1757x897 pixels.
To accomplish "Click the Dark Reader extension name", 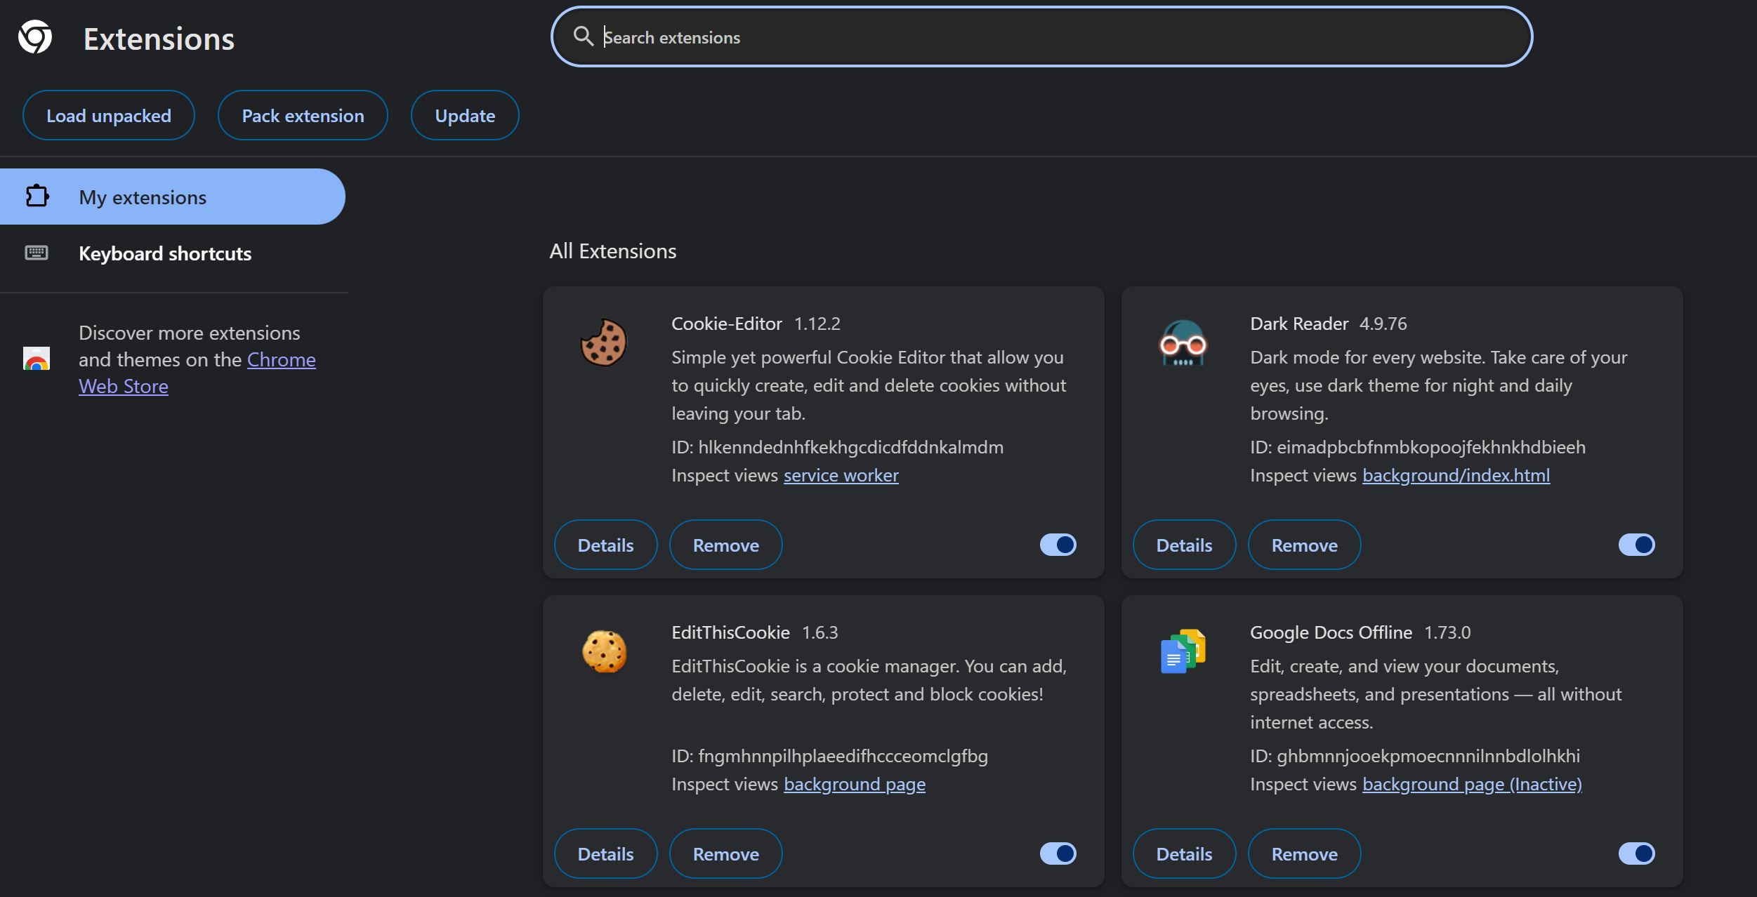I will tap(1298, 324).
